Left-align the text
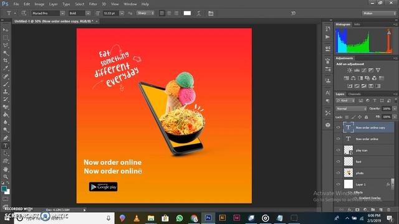 pos(162,13)
